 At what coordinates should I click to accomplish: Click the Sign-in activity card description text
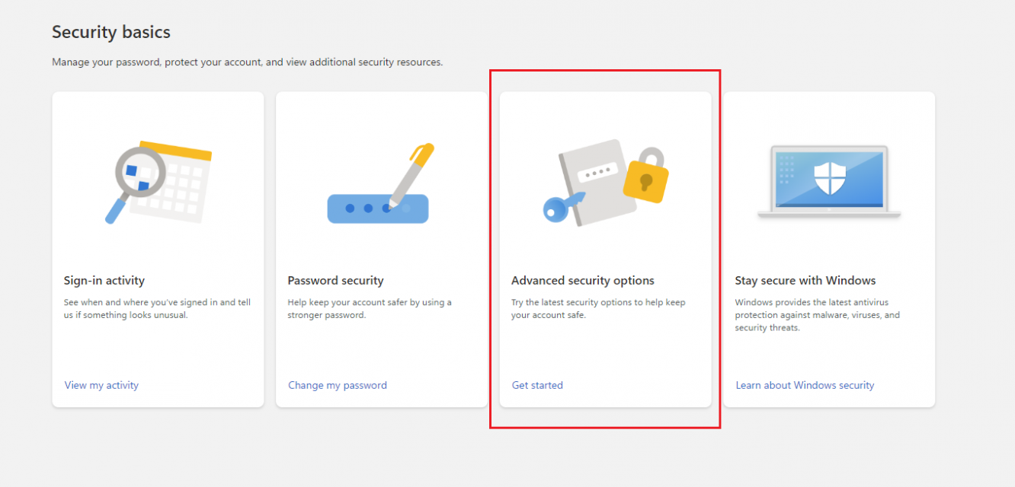(x=157, y=308)
